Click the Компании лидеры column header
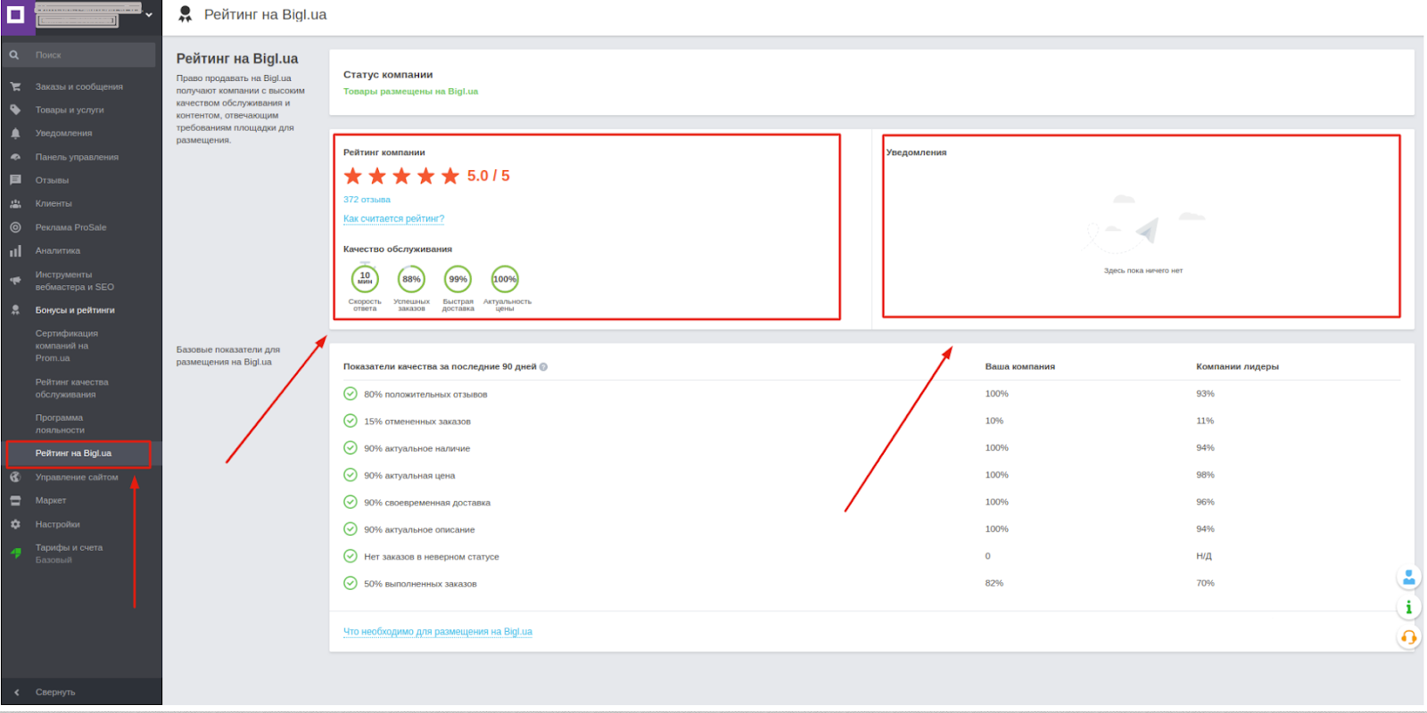 click(1237, 366)
